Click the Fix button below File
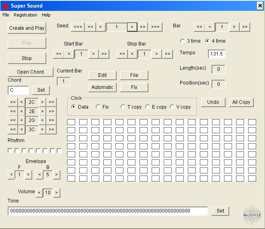The image size is (265, 229). pyautogui.click(x=134, y=87)
